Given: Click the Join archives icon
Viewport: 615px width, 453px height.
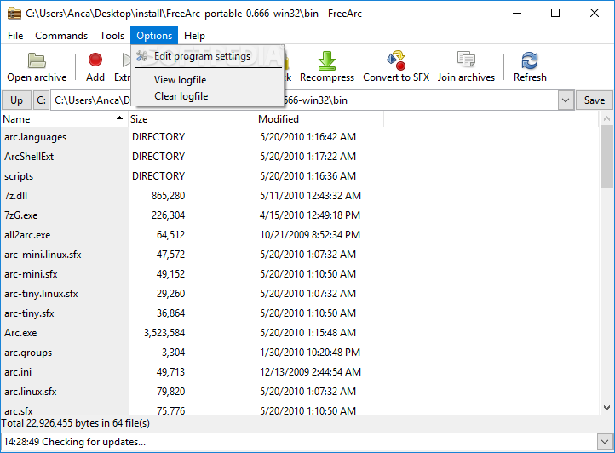Looking at the screenshot, I should [x=466, y=60].
